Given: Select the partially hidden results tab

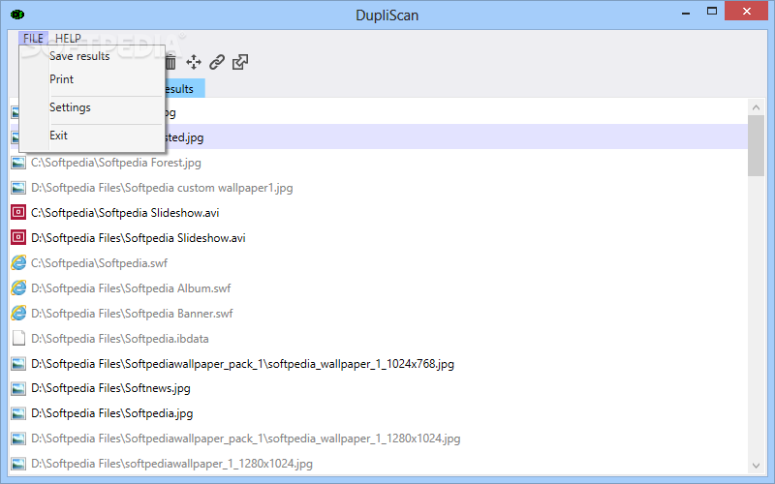Looking at the screenshot, I should tap(184, 89).
